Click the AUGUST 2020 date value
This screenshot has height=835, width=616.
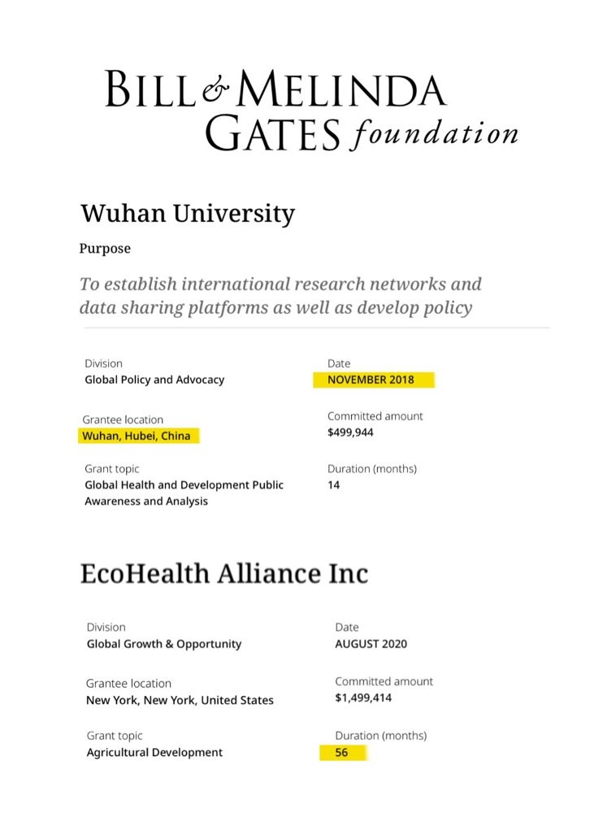click(371, 644)
